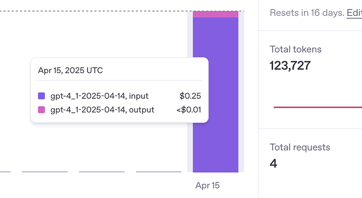The width and height of the screenshot is (362, 198).
Task: Select the 123,727 total tokens figure
Action: pyautogui.click(x=290, y=66)
